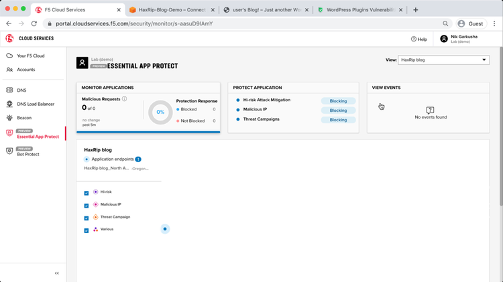Click the zoom magnifier icon in address bar
This screenshot has height=282, width=503.
click(445, 23)
